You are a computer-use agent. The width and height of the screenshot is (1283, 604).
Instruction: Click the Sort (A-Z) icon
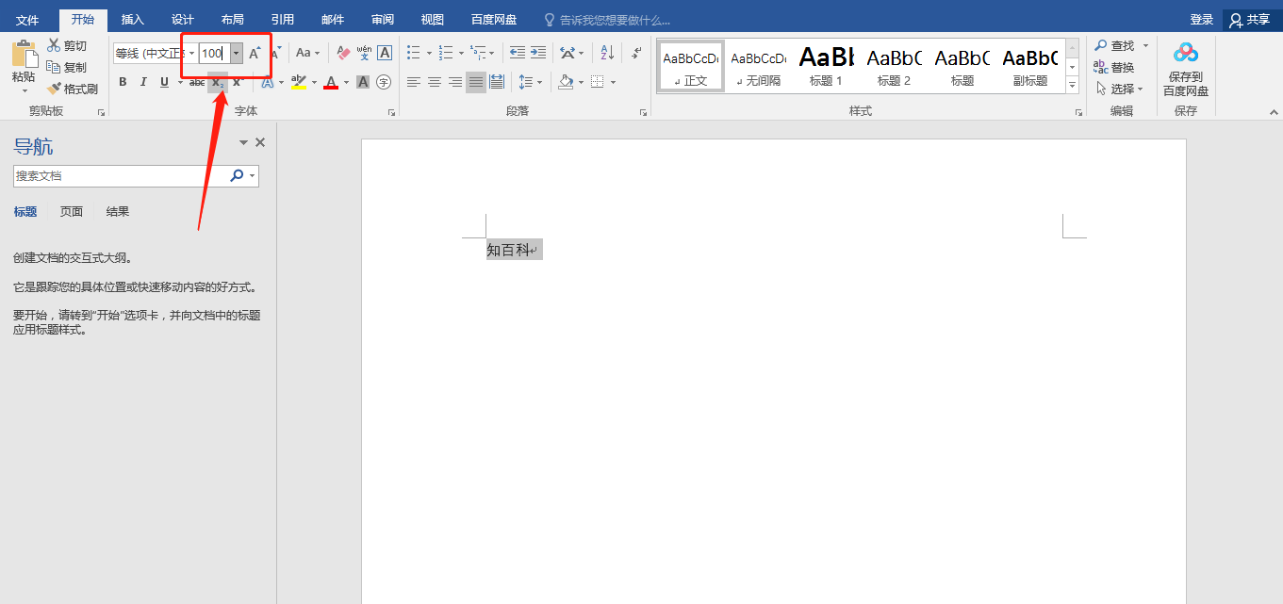(607, 53)
